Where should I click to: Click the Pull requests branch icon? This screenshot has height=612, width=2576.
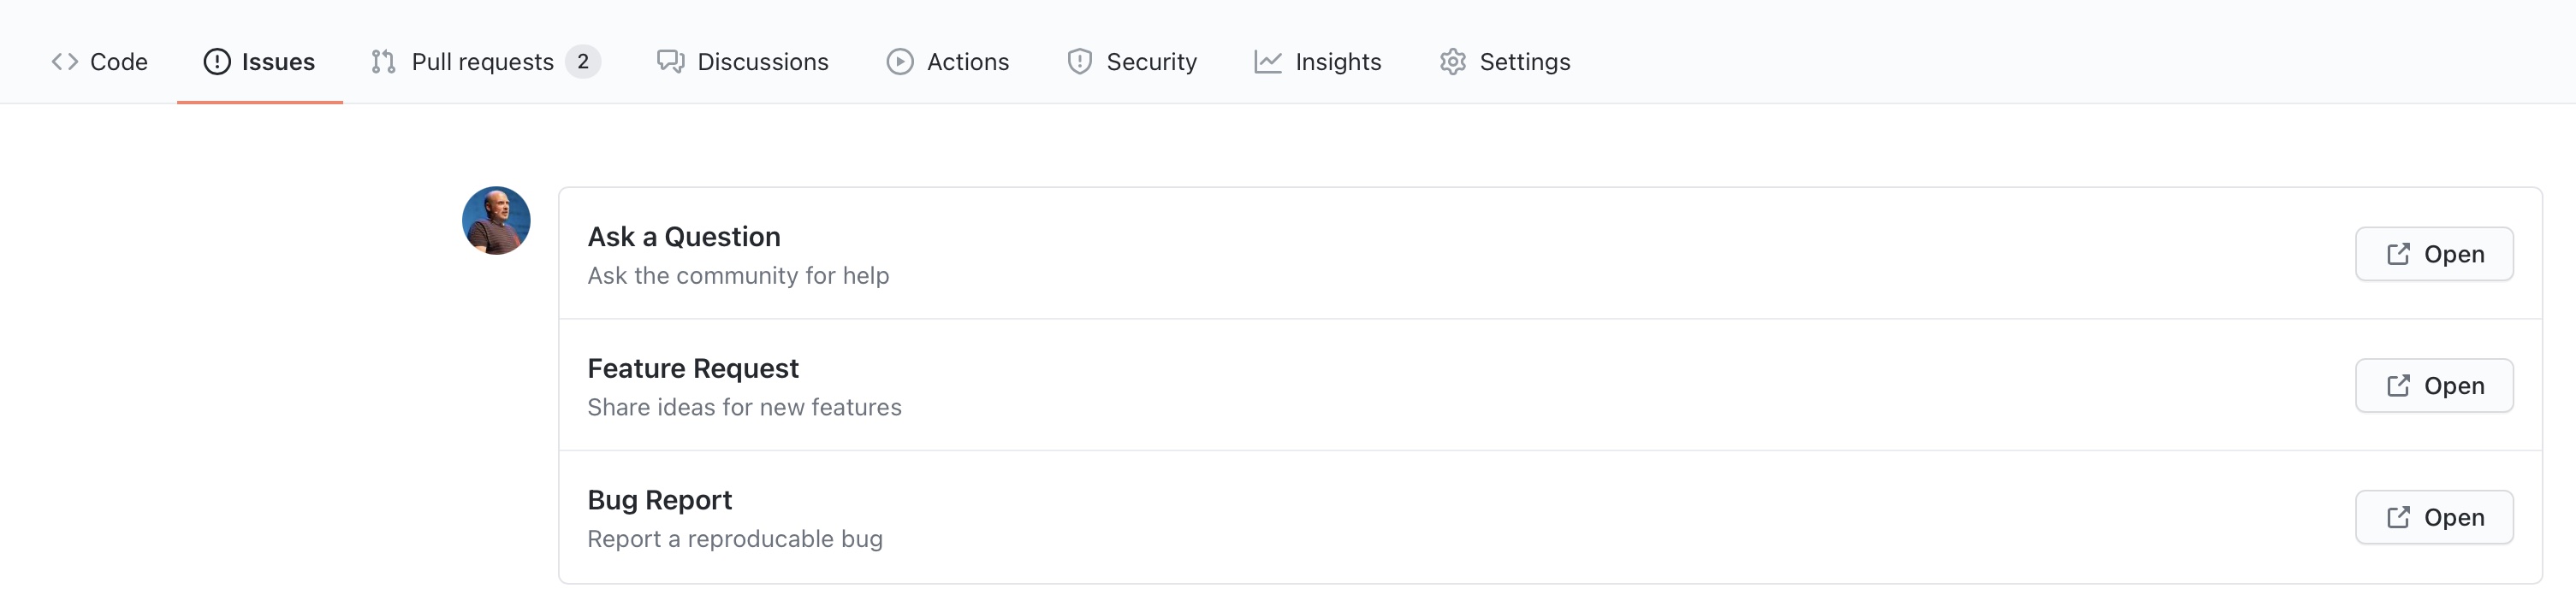point(383,62)
